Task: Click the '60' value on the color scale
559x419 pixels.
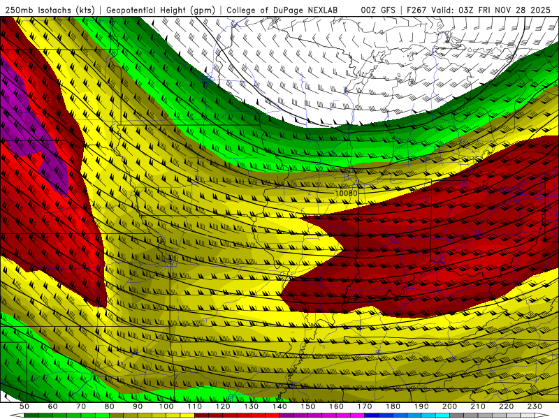Action: point(53,406)
